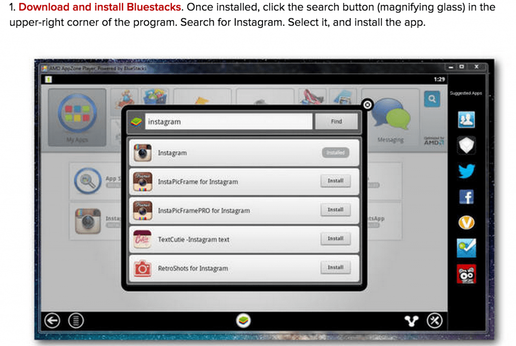This screenshot has height=346, width=516.
Task: Open the red raccoon suggested app
Action: click(x=466, y=274)
